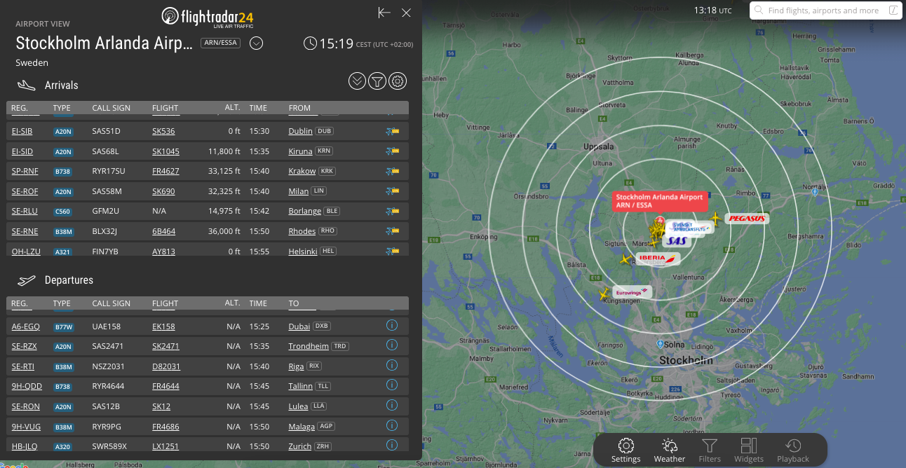Click B738 type badge in FR4627 row
906x468 pixels.
point(63,172)
